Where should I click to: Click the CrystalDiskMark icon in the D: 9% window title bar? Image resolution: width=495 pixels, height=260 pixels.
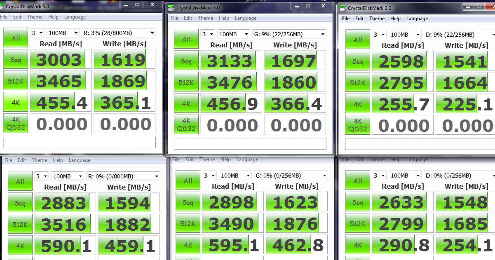click(343, 8)
